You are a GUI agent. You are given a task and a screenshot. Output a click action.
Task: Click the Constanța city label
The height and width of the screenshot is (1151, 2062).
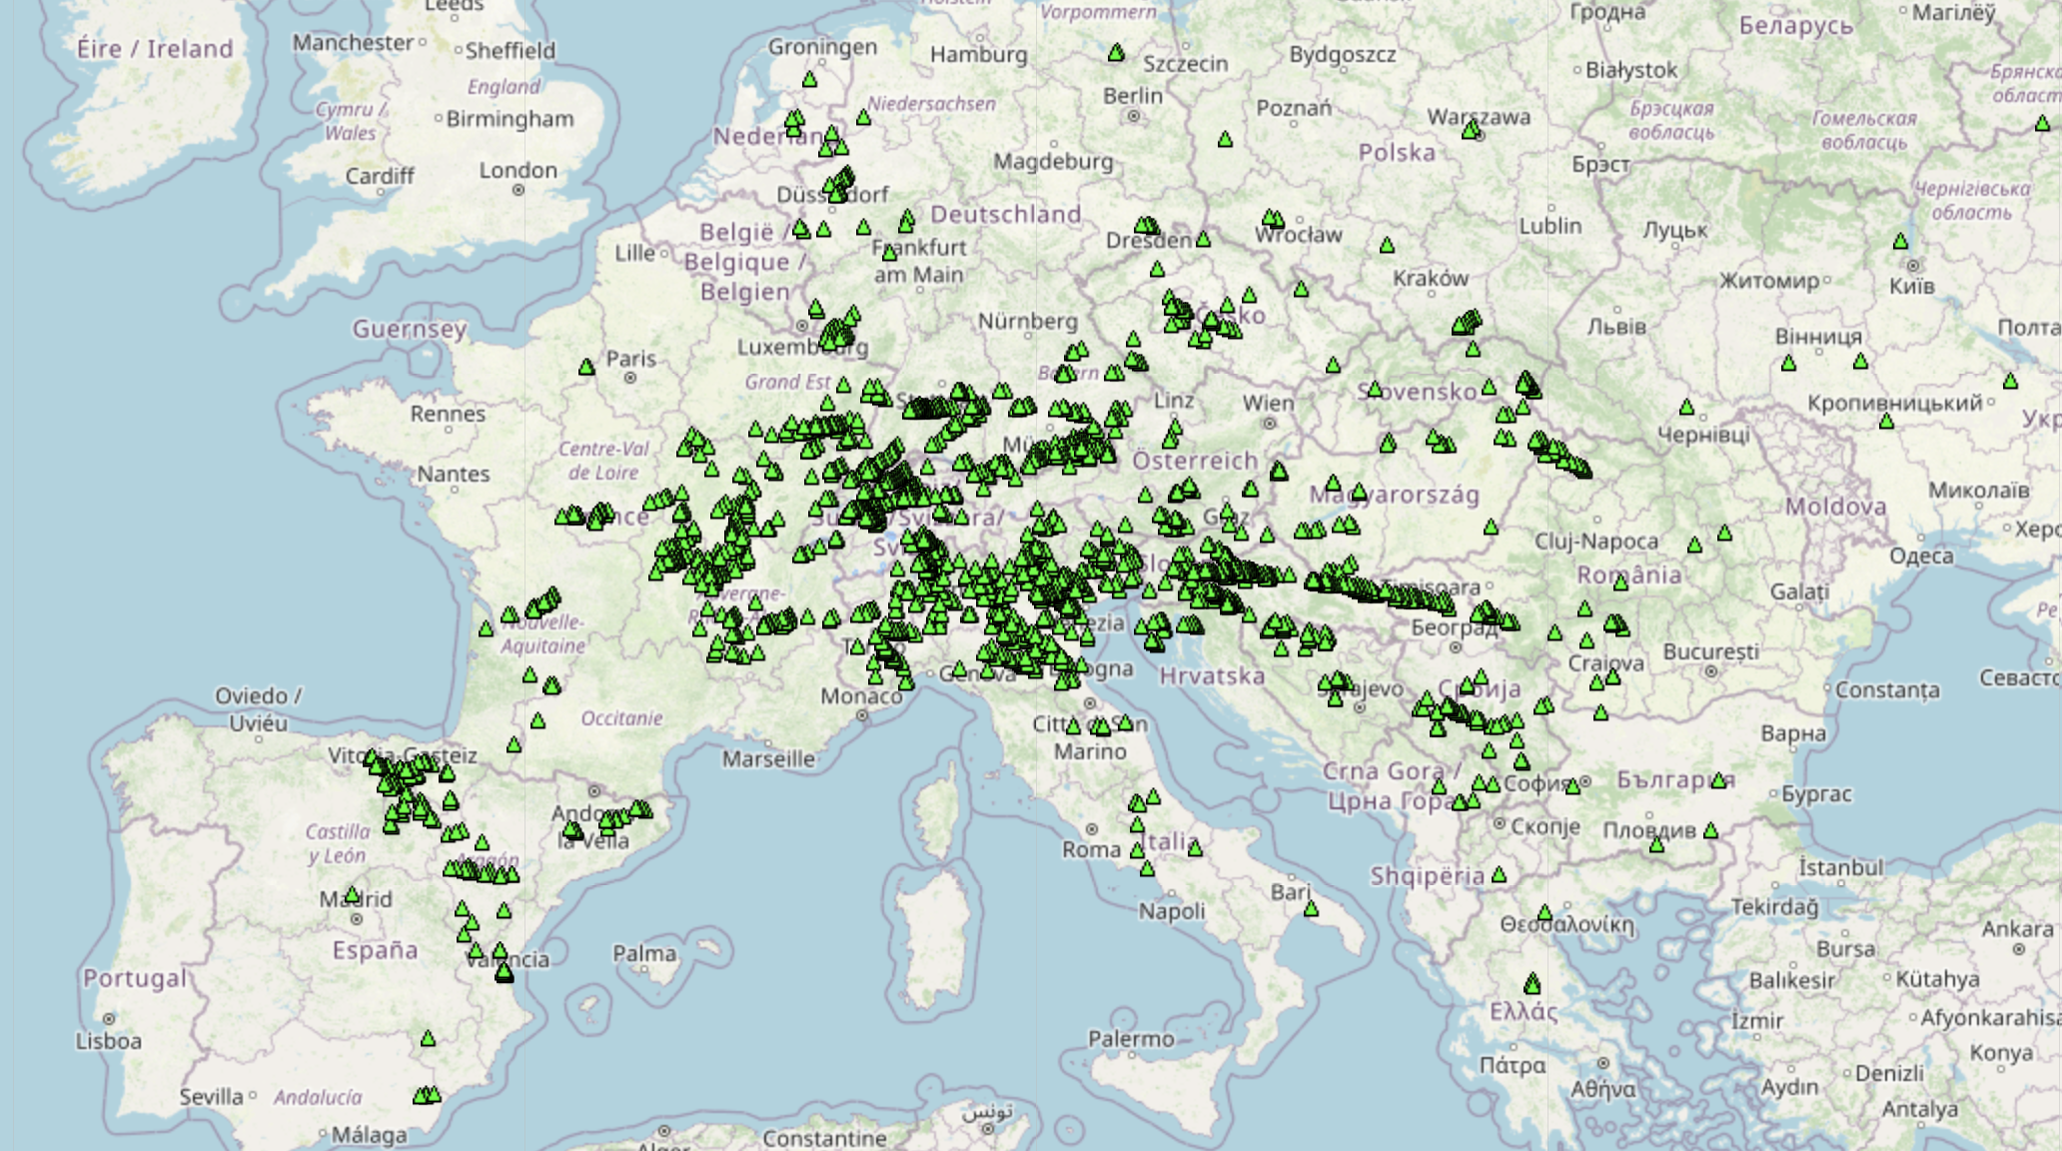tap(1887, 689)
